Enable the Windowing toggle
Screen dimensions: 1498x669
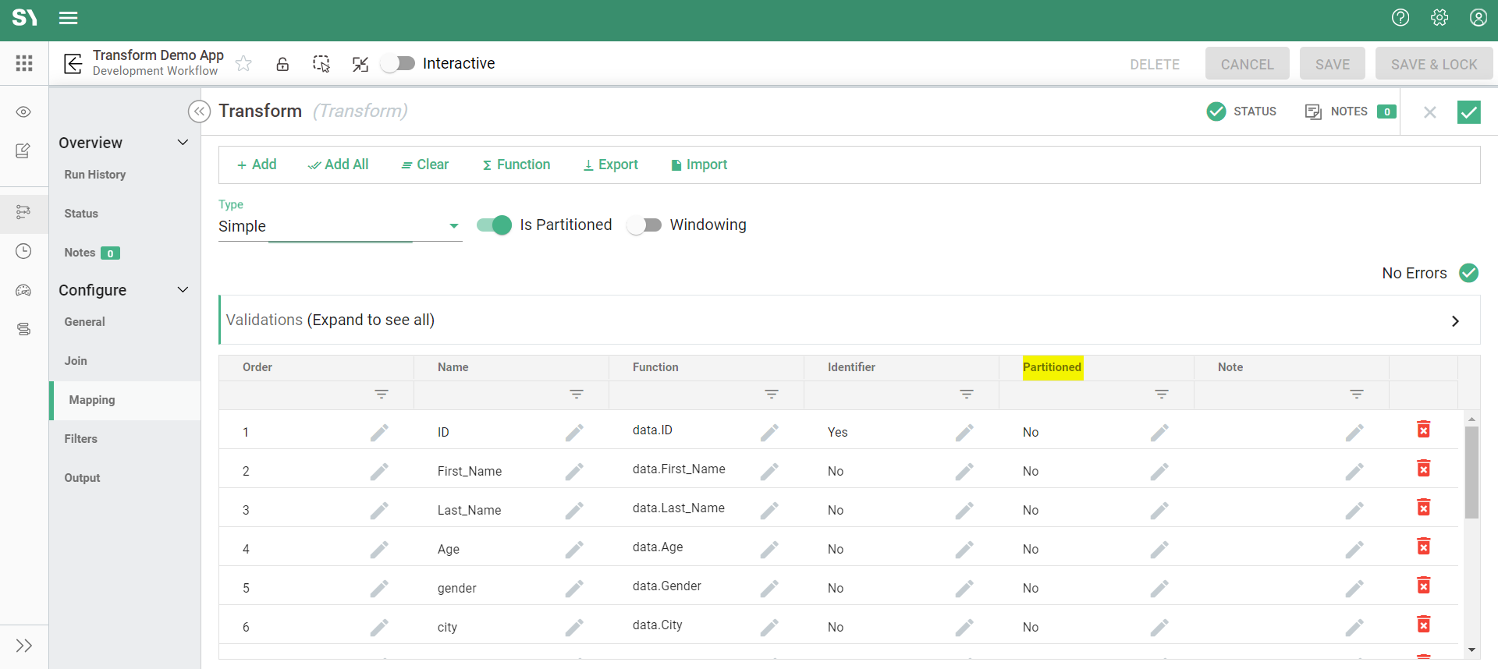[x=644, y=225]
